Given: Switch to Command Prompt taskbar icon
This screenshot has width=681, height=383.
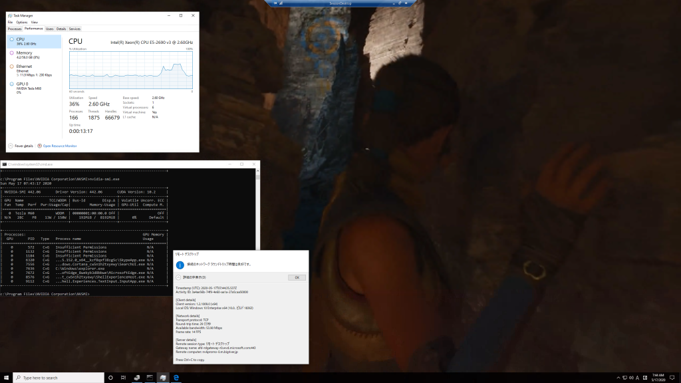Looking at the screenshot, I should coord(150,378).
